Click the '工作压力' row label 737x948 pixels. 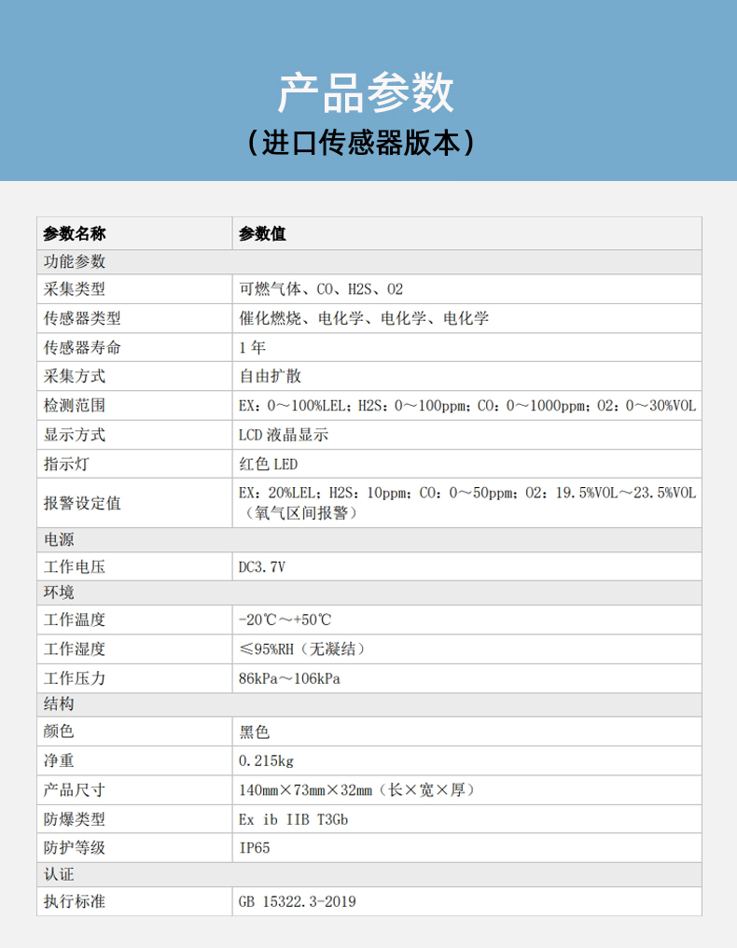(x=75, y=678)
